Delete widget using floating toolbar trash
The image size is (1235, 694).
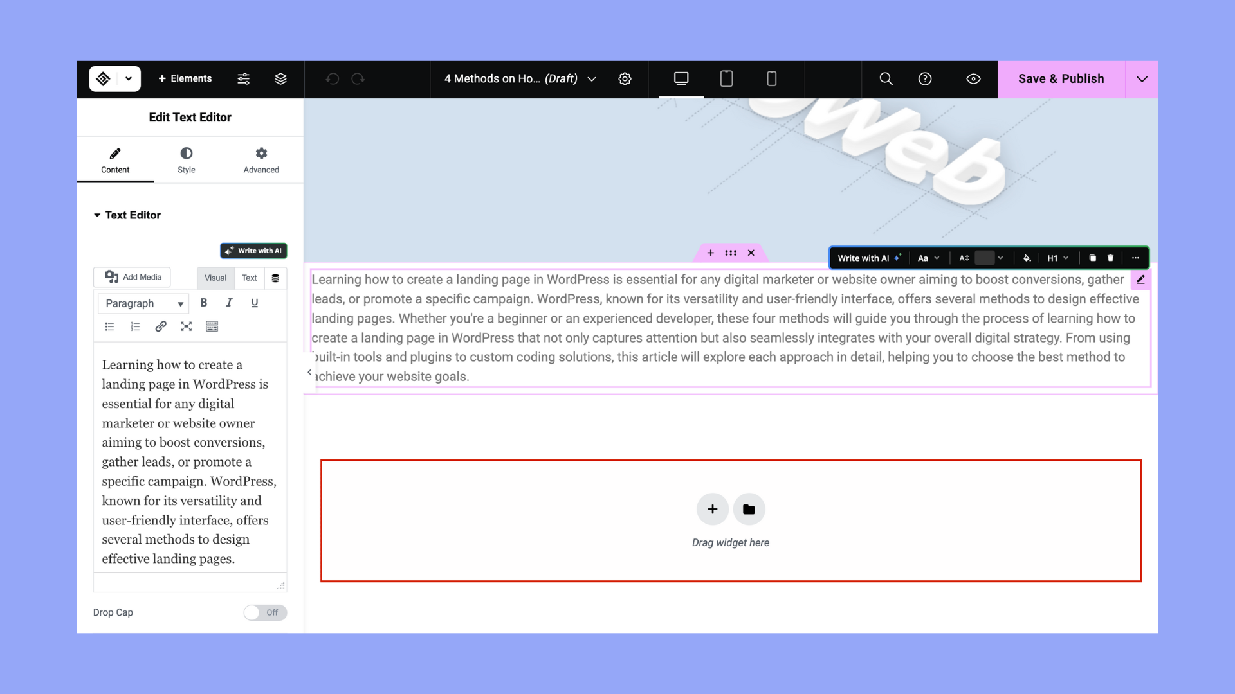(1110, 258)
